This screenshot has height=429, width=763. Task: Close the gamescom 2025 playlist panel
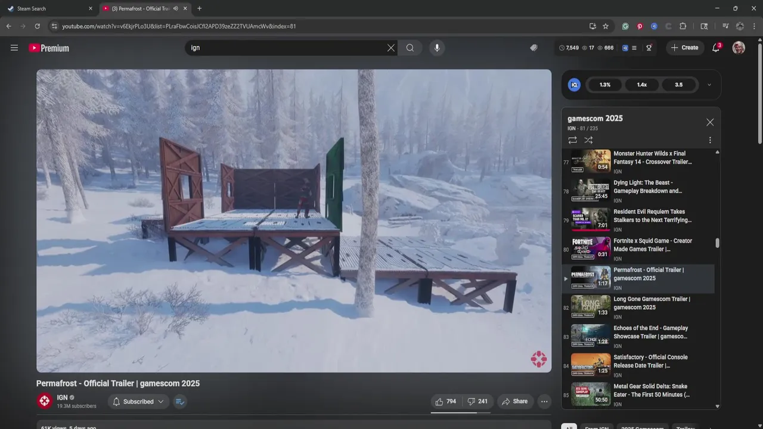coord(710,122)
